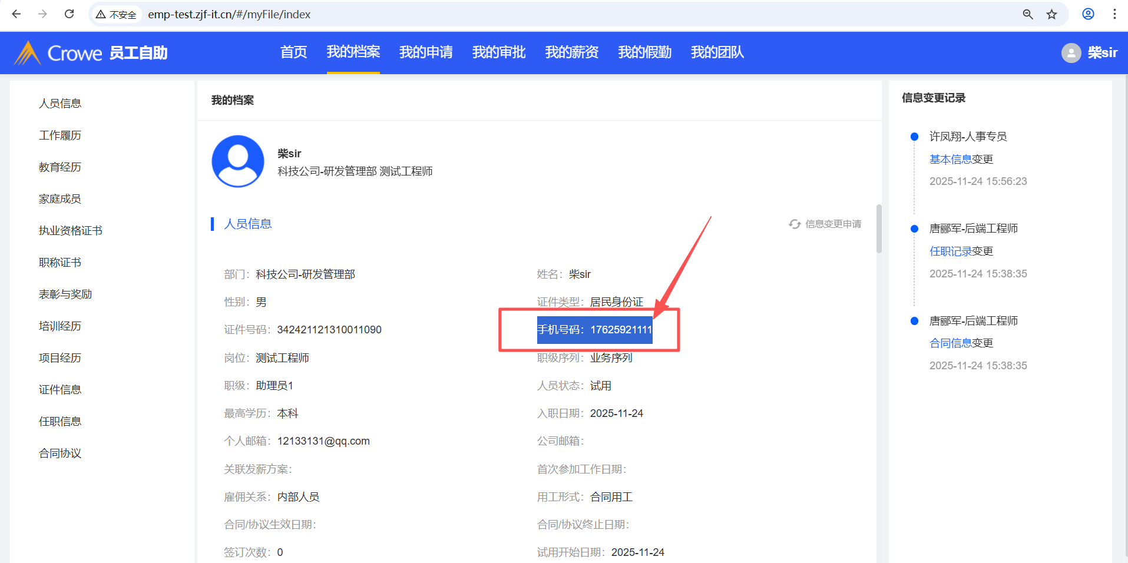Click the user avatar next to 柴sir
Image resolution: width=1128 pixels, height=563 pixels.
(x=1071, y=53)
